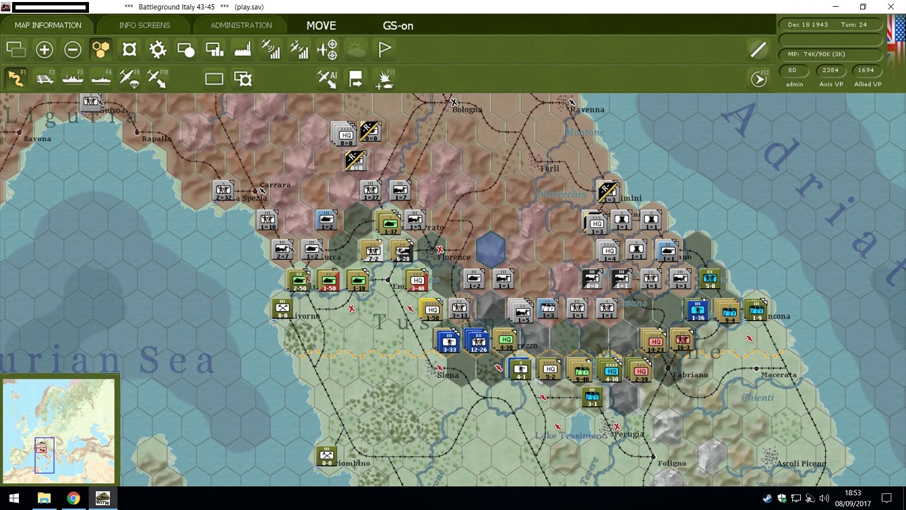906x510 pixels.
Task: Select the blue unit counter labeled 1-36
Action: pyautogui.click(x=696, y=310)
